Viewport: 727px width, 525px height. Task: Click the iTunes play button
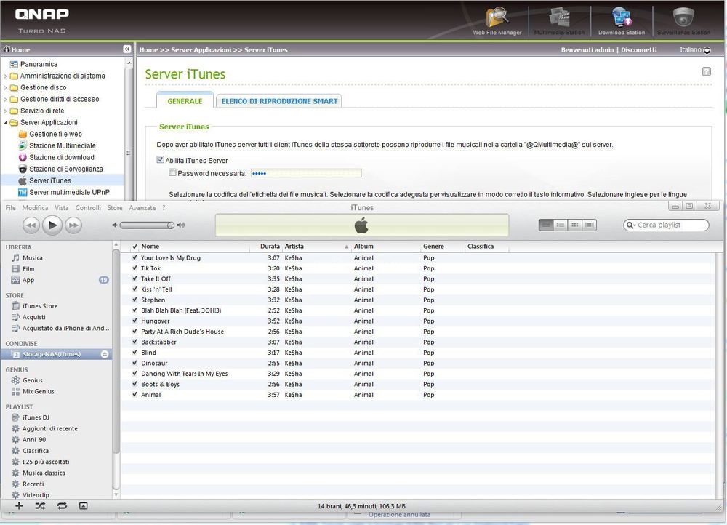coord(52,225)
